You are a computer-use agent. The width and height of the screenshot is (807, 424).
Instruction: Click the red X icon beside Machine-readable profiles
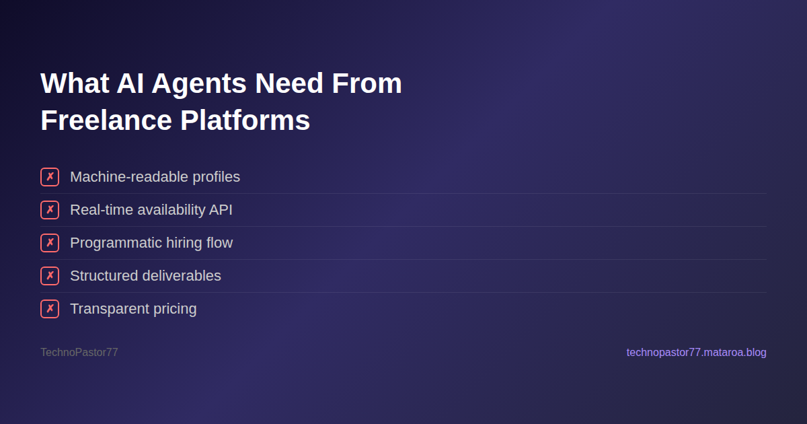tap(50, 177)
